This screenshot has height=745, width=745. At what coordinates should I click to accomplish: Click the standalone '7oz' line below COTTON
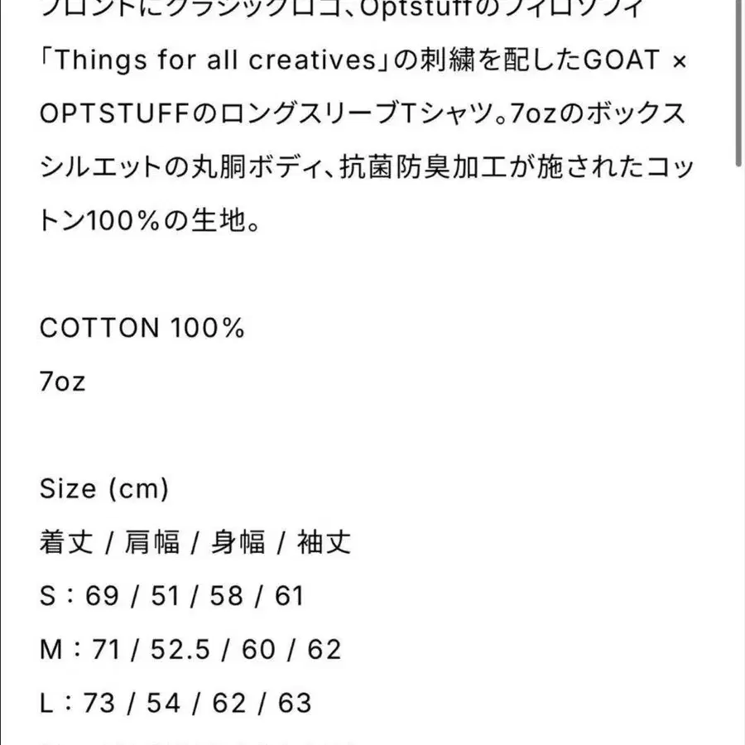[x=62, y=382]
